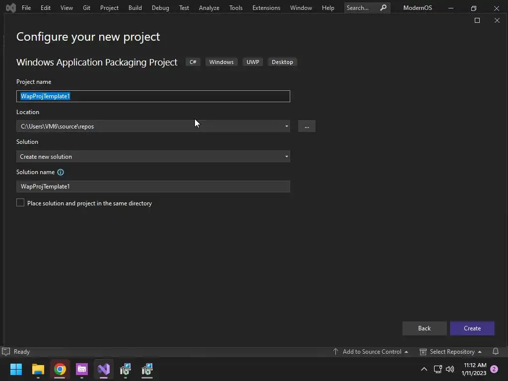Click the Windows tag

click(221, 62)
